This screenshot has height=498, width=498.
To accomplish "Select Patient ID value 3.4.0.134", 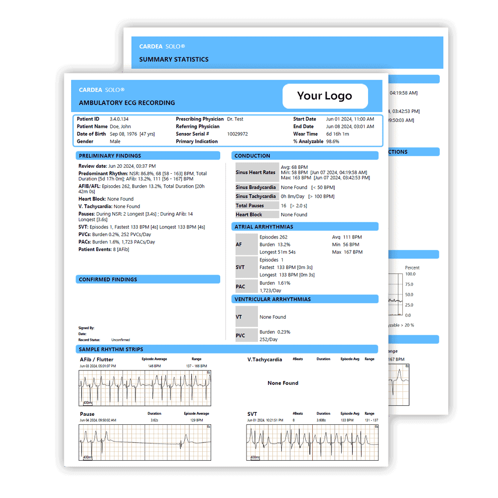I will click(x=119, y=119).
